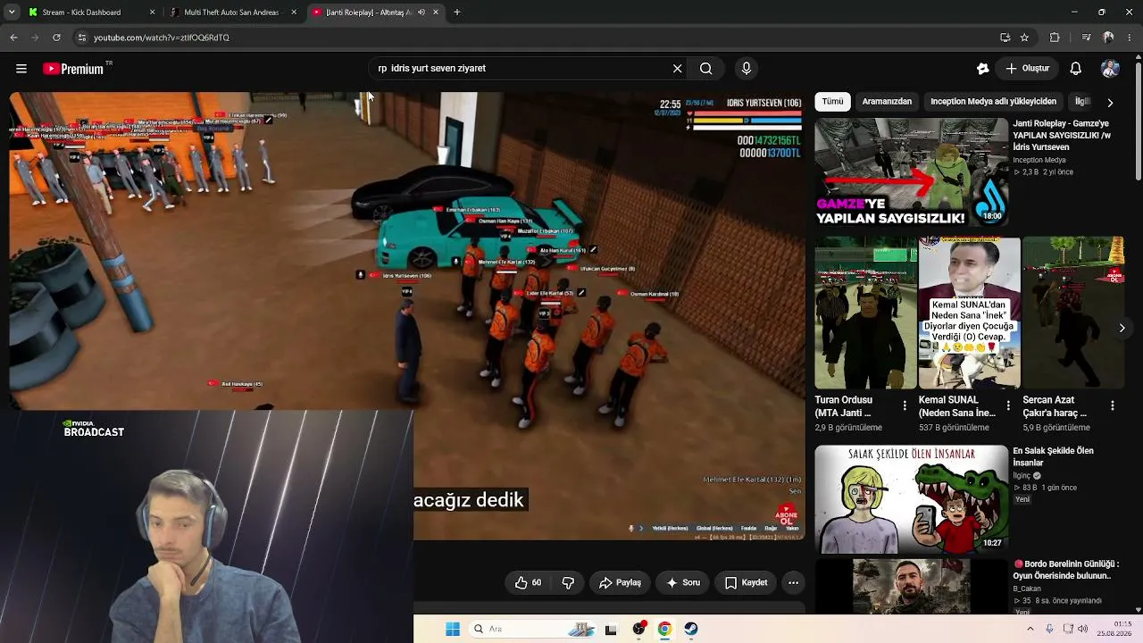Open Steam from the taskbar
This screenshot has height=643, width=1143.
click(691, 630)
